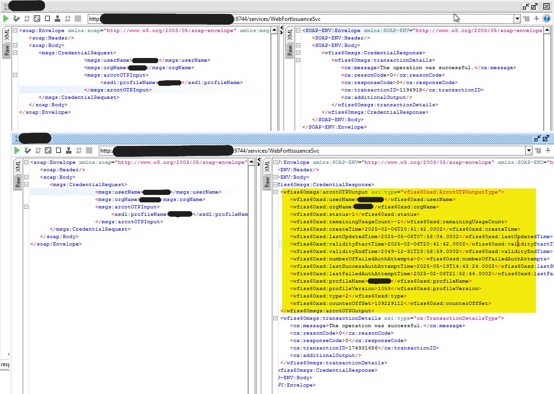The image size is (554, 394).
Task: Click the recreate request icon with circular arrows in upper window
Action: click(37, 19)
